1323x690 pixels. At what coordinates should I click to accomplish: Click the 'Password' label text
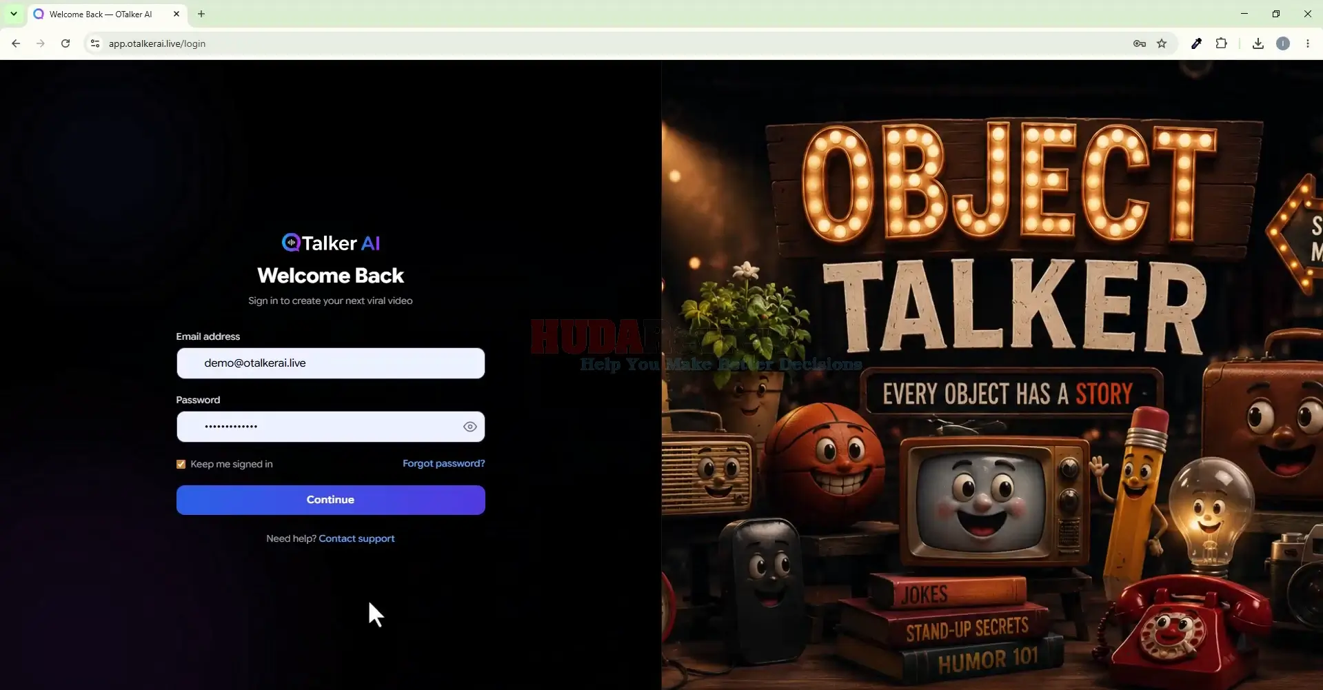(x=199, y=400)
